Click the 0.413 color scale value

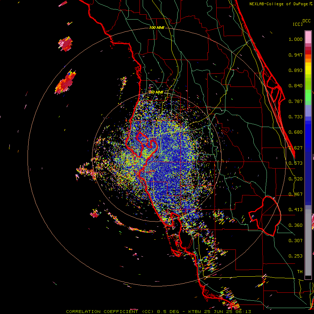point(296,210)
